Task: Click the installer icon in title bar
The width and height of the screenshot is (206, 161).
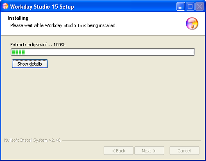Action: [5, 6]
